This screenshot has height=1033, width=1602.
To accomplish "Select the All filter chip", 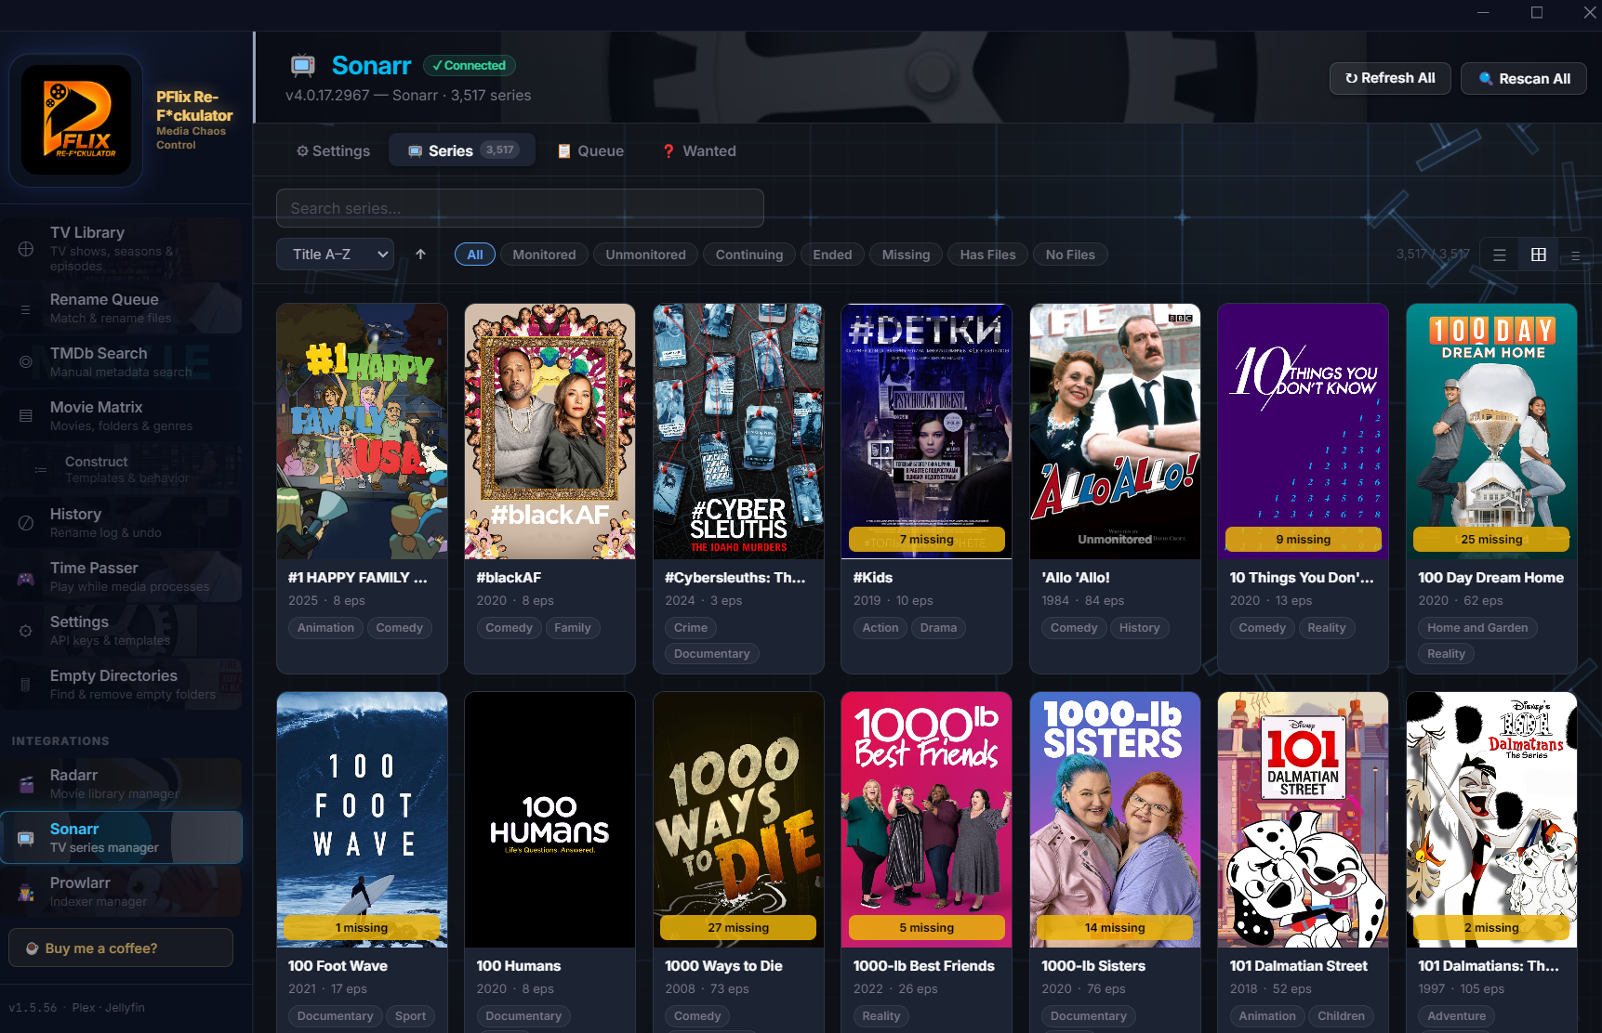I will point(475,255).
